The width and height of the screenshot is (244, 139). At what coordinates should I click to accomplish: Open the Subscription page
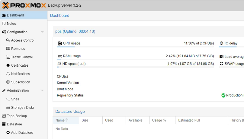coord(24,82)
